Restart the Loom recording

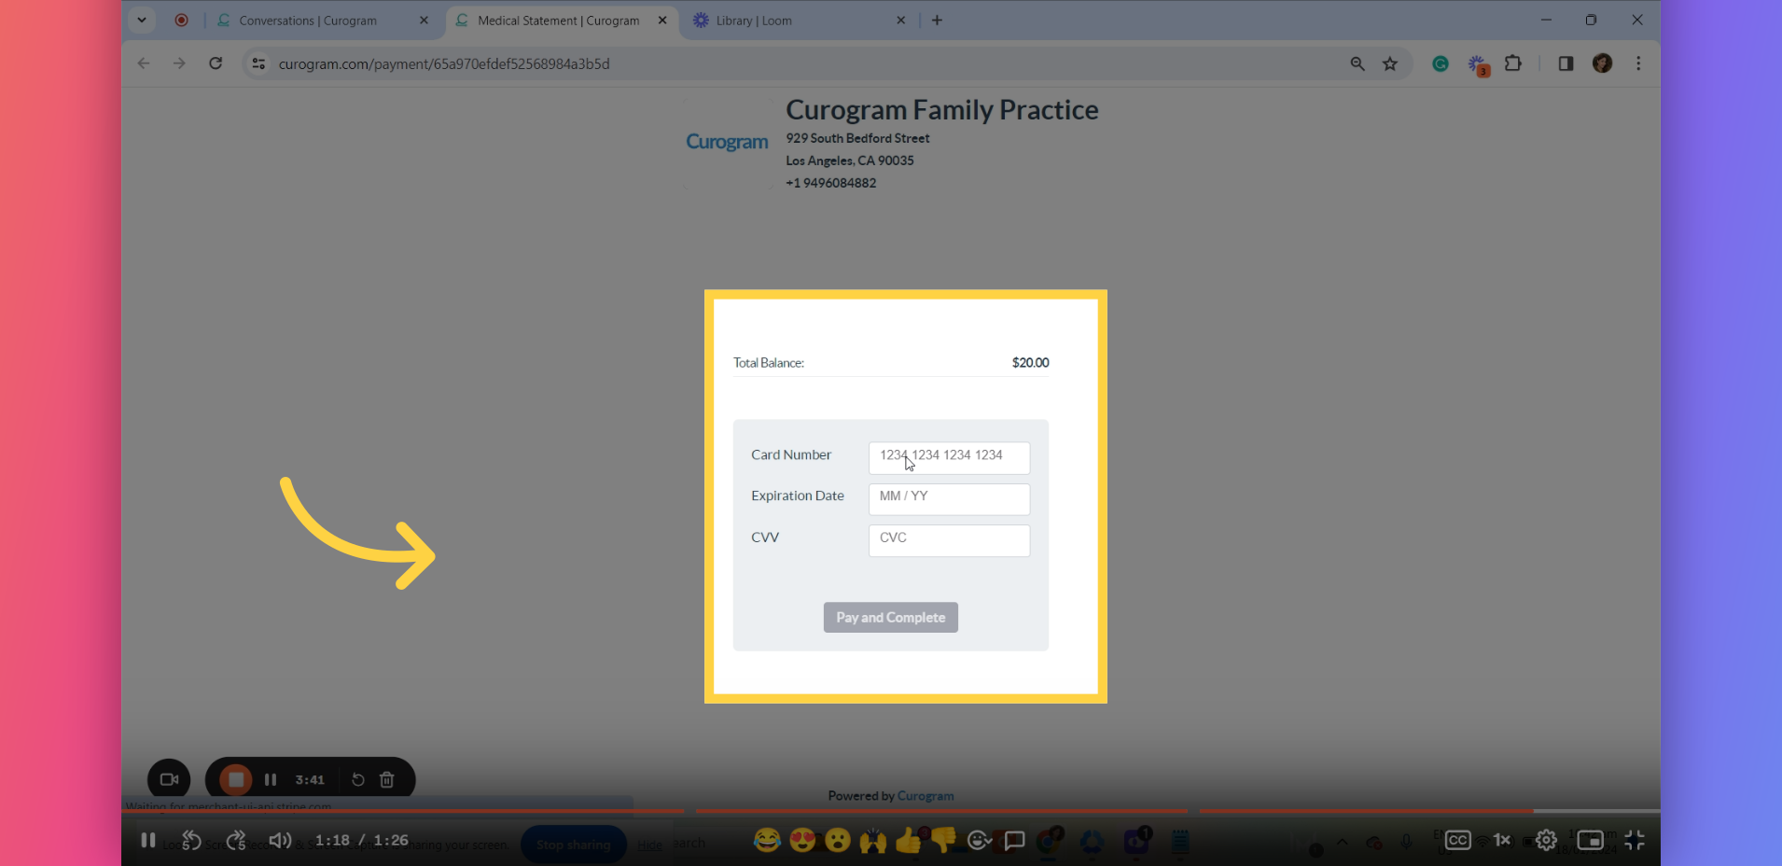coord(358,779)
